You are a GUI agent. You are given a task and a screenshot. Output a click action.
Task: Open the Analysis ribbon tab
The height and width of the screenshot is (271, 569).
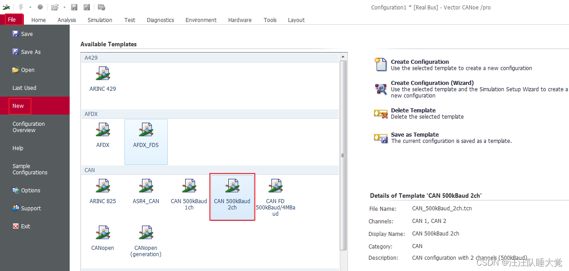(67, 20)
